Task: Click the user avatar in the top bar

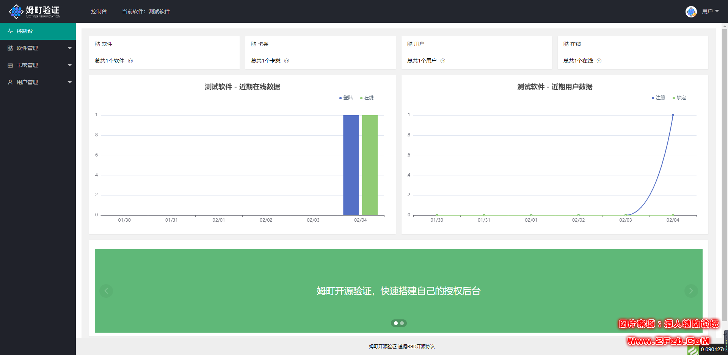Action: [691, 11]
